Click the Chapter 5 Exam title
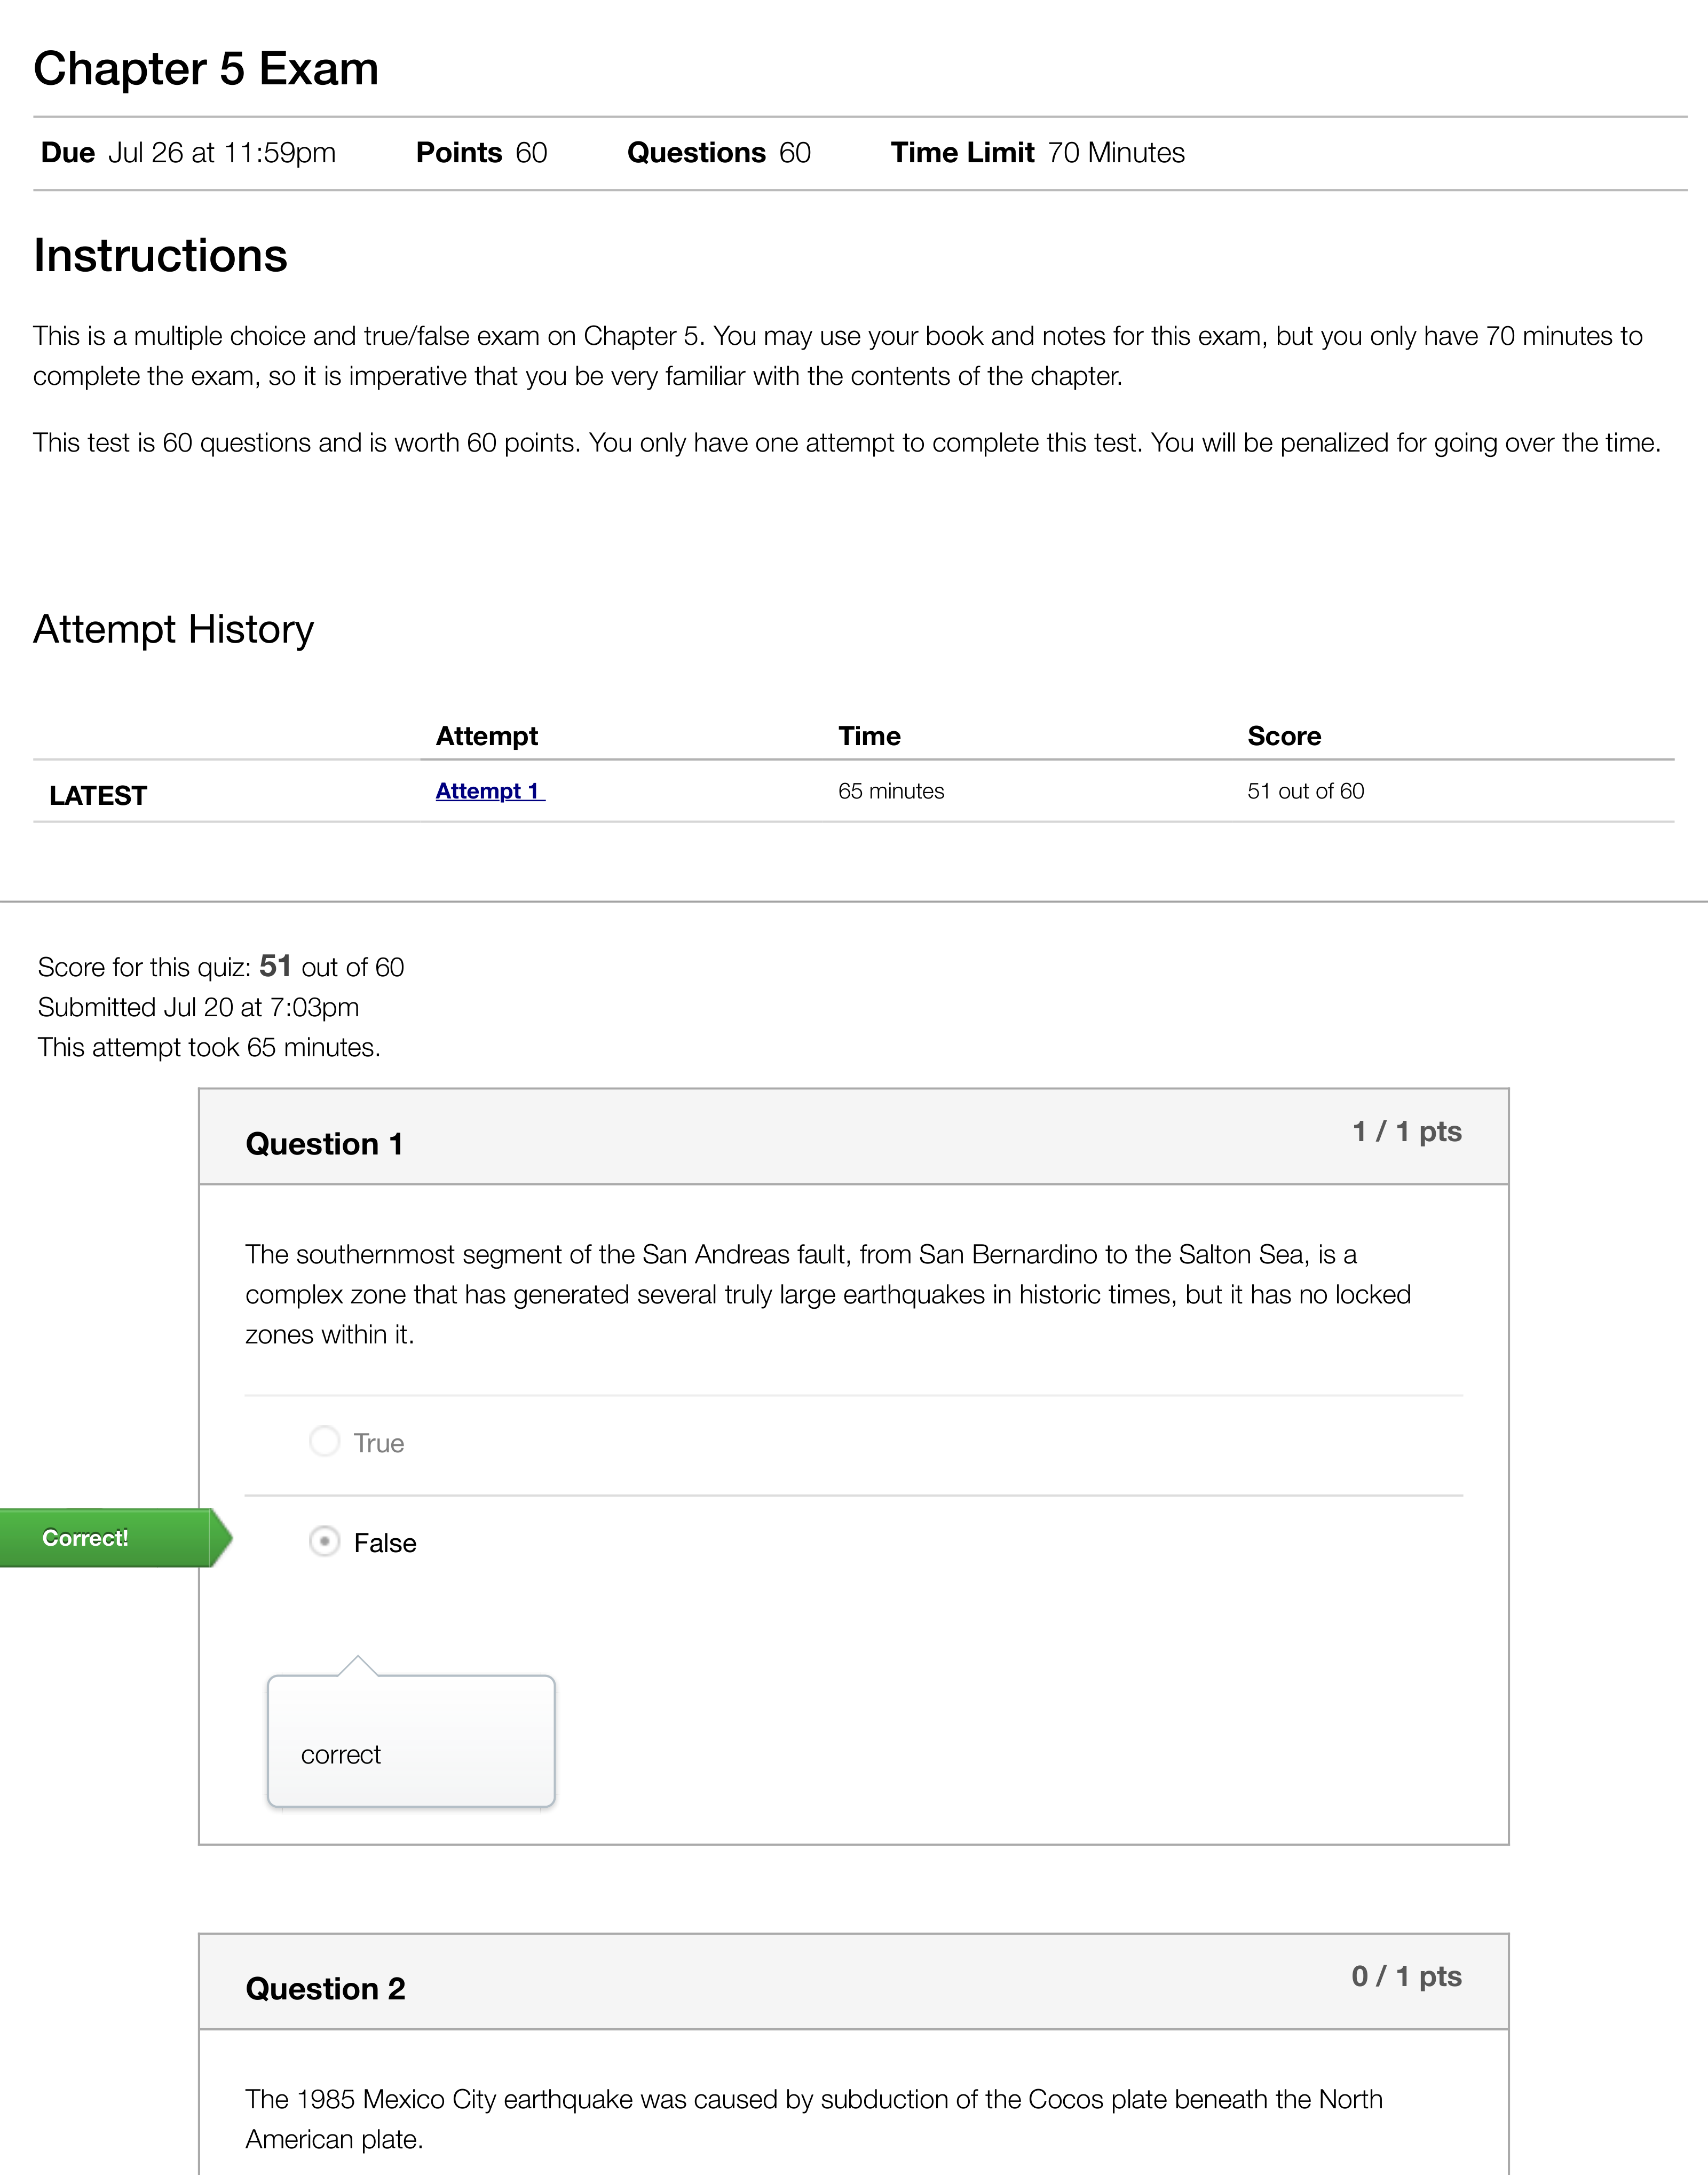 (206, 69)
